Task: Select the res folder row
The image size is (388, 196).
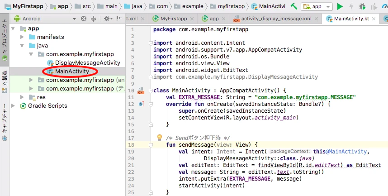Action: coord(67,97)
